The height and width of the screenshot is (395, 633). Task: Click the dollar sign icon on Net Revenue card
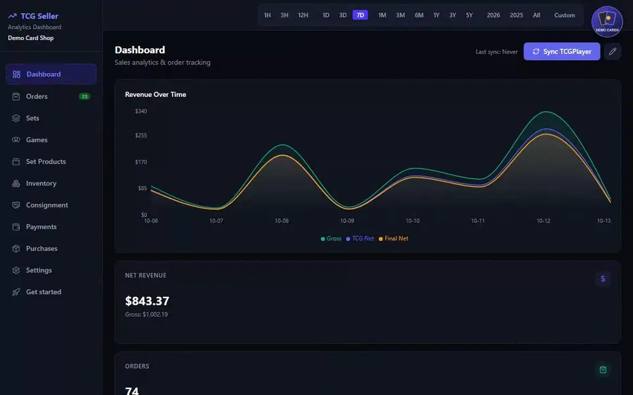[x=603, y=278]
